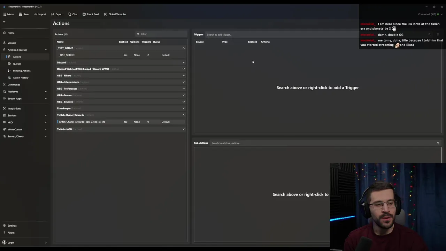Click the Home house icon
Screen dimensions: 446x251
point(4,33)
